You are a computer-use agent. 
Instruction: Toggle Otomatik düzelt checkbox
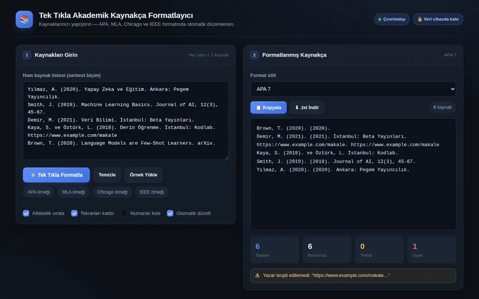pyautogui.click(x=170, y=213)
